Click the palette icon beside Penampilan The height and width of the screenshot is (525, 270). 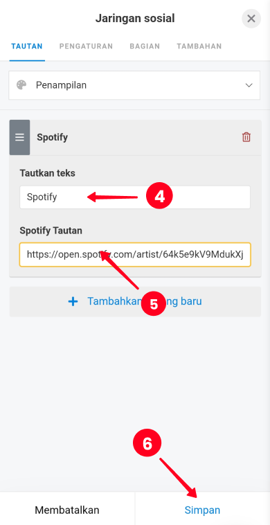(x=21, y=85)
